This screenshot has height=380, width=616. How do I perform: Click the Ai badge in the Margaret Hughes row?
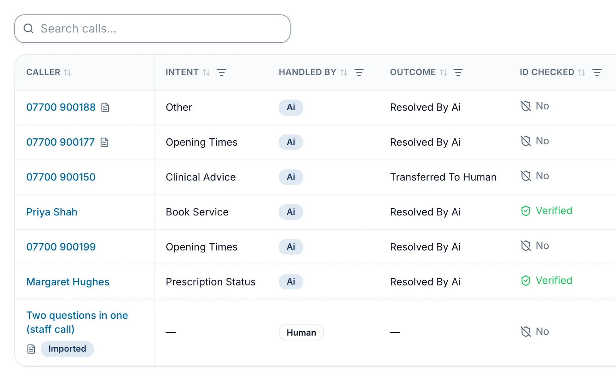coord(291,282)
